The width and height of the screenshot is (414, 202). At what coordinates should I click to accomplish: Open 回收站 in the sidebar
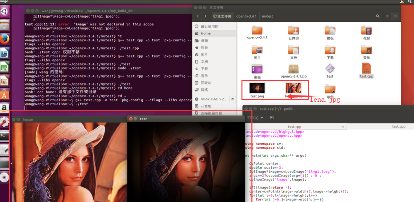214,83
